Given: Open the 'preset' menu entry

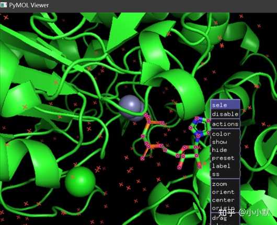Looking at the screenshot, I should (225, 158).
